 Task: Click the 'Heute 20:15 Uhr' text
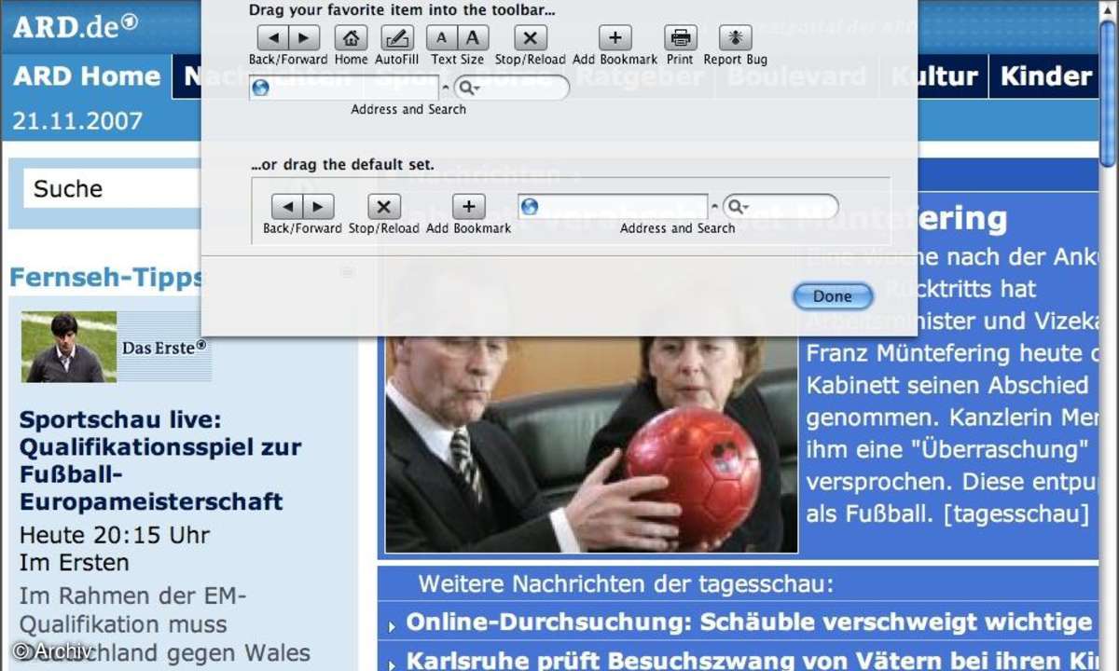[x=114, y=535]
